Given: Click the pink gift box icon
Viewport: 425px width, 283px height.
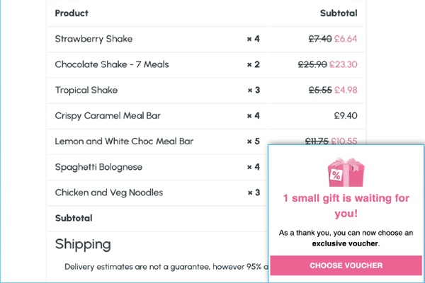Looking at the screenshot, I should click(x=346, y=172).
